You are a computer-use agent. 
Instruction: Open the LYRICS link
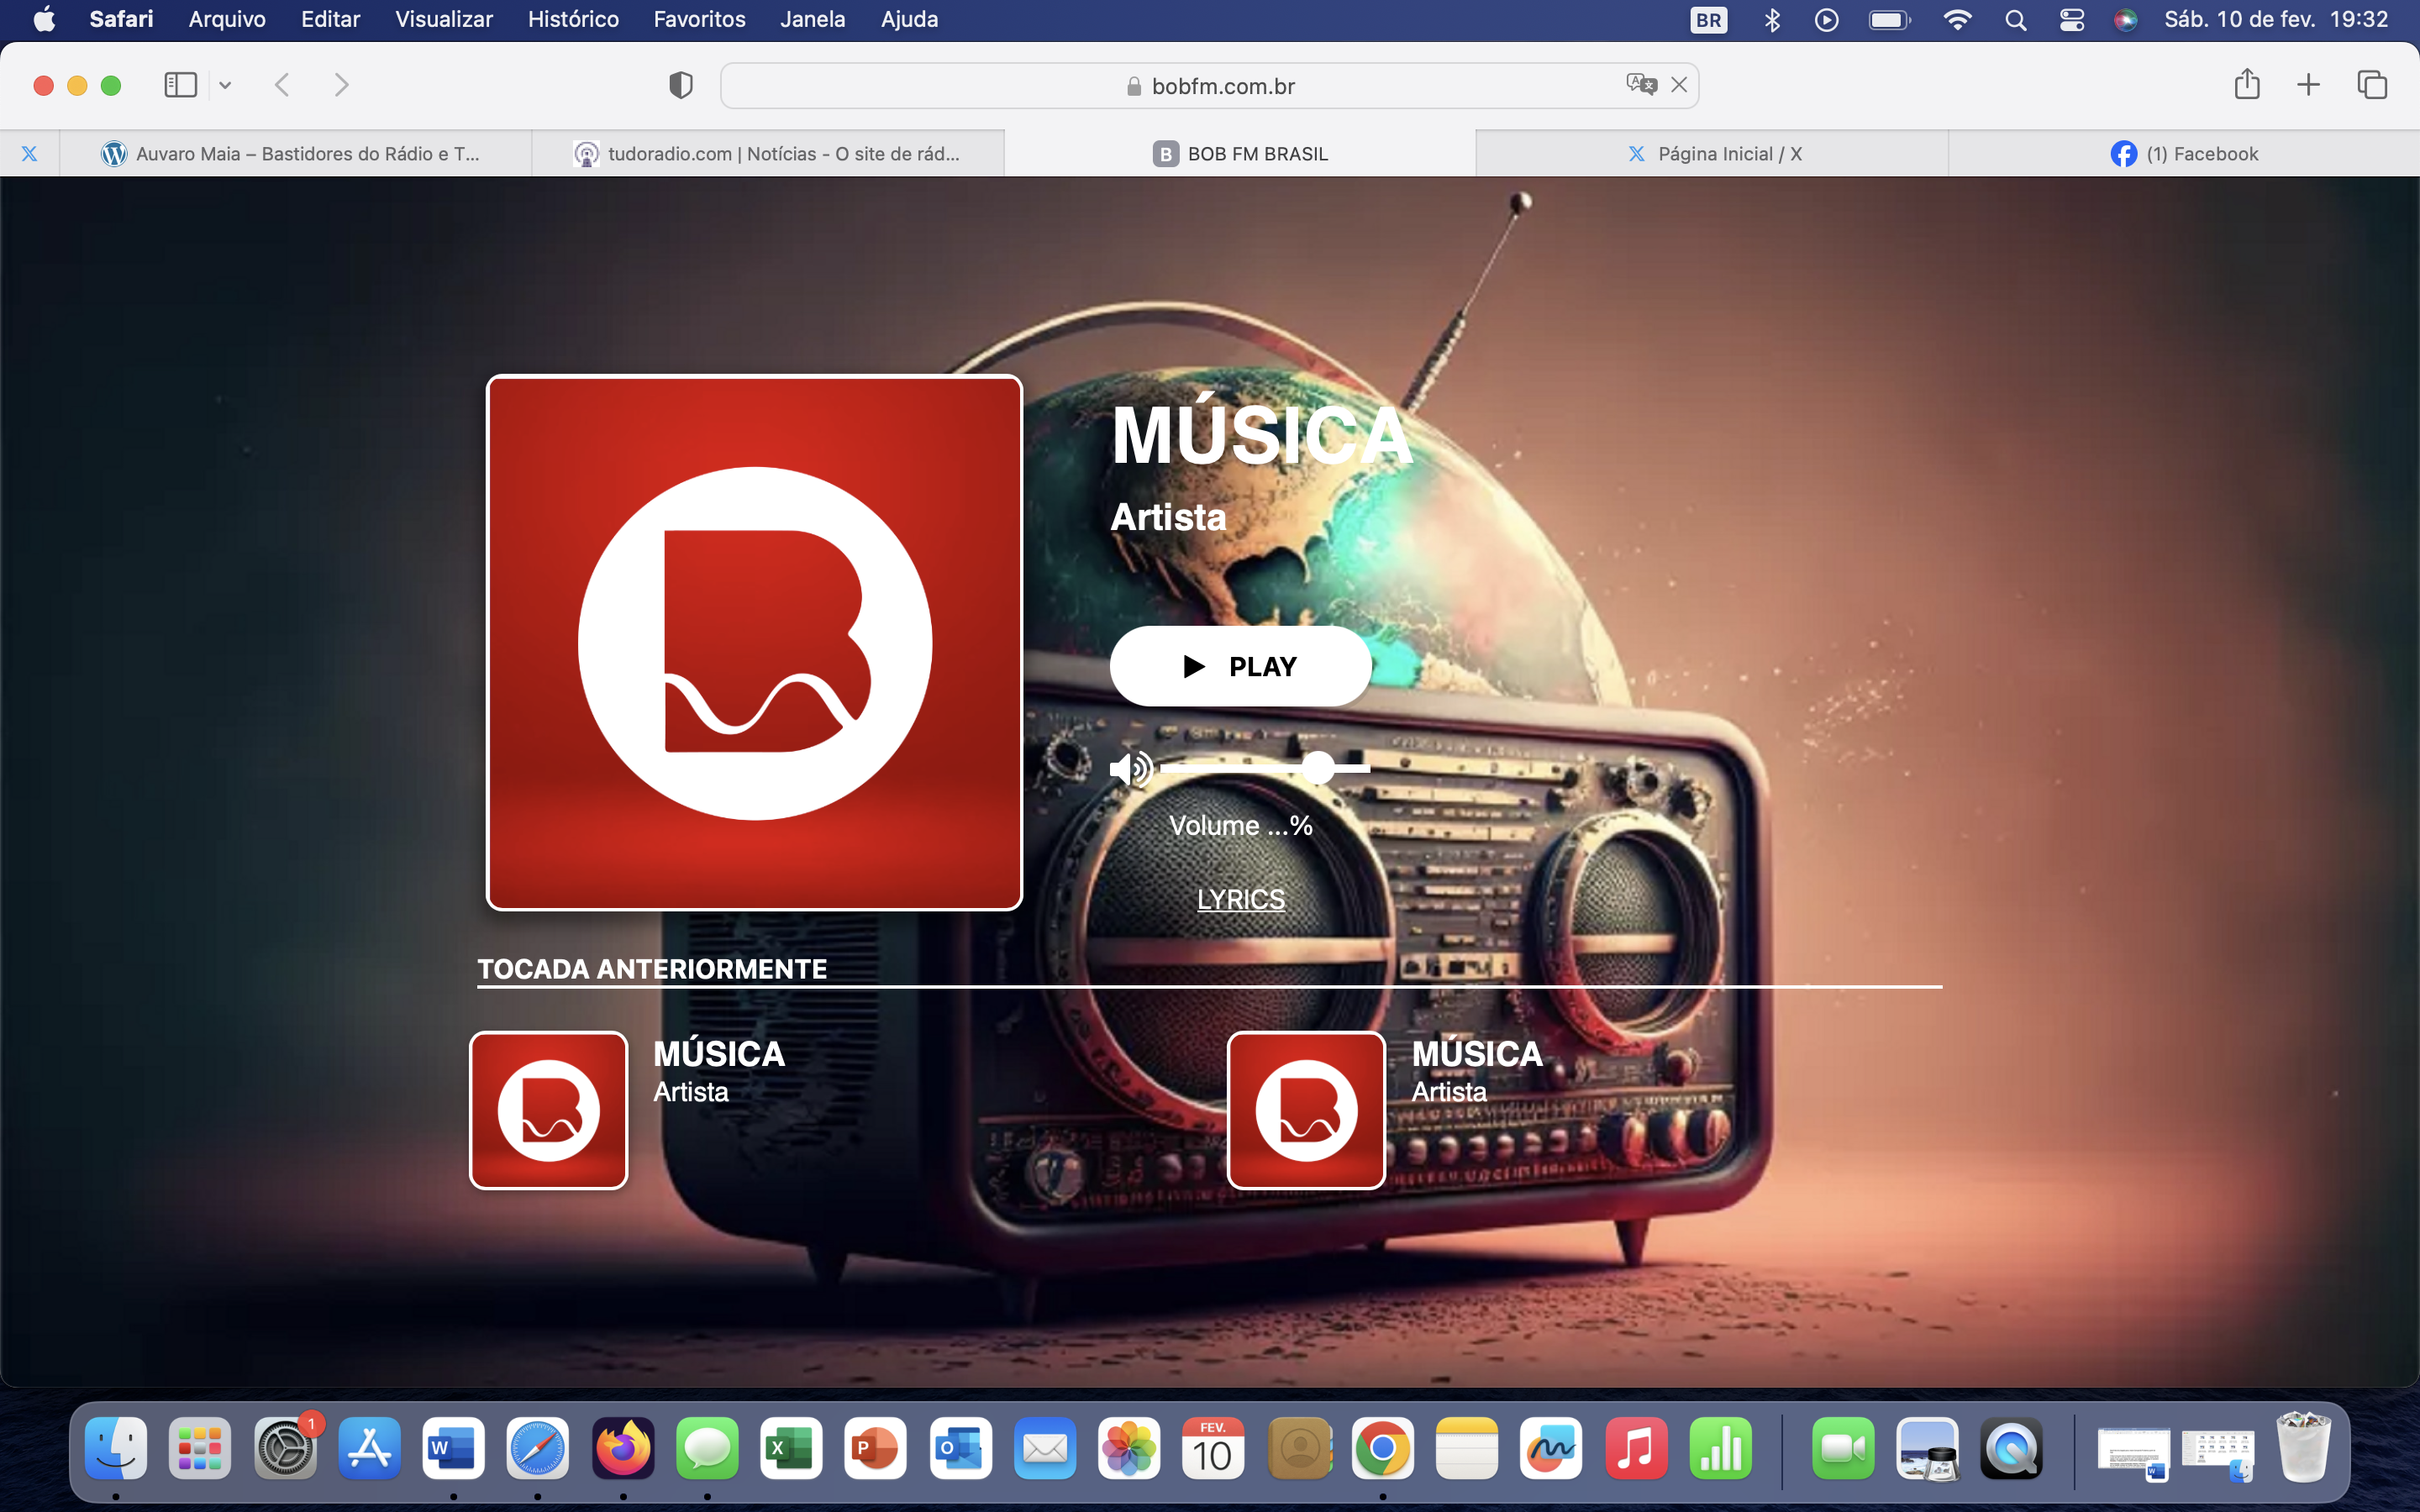(1240, 899)
